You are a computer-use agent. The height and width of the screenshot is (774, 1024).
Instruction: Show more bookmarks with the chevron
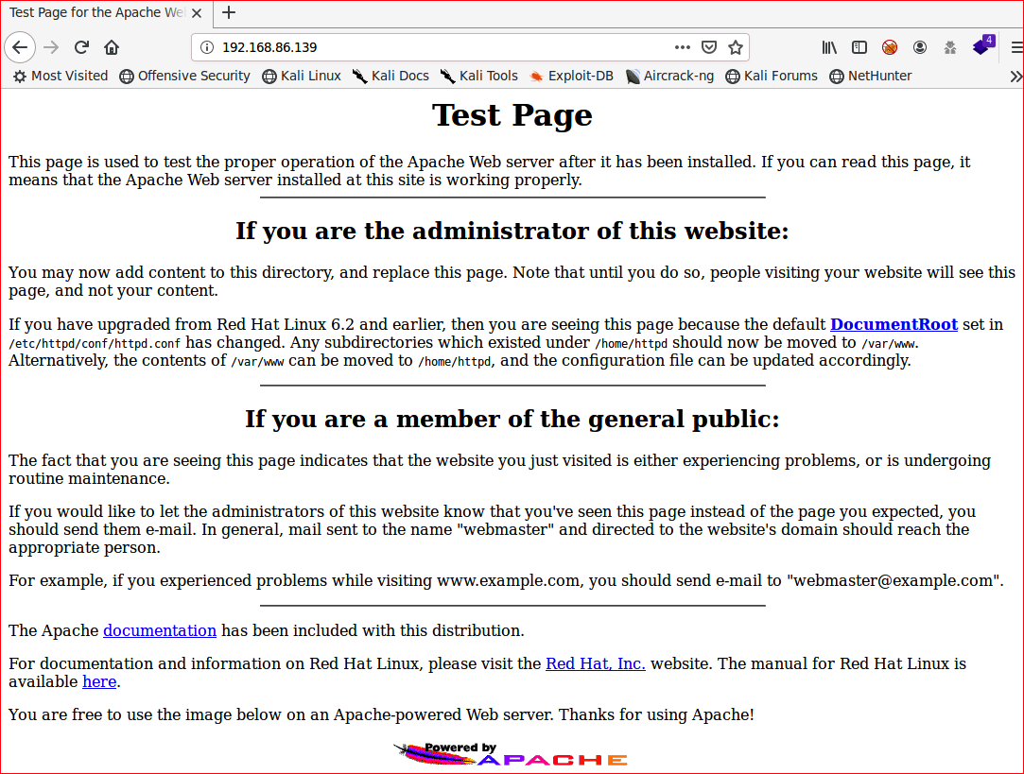1015,77
